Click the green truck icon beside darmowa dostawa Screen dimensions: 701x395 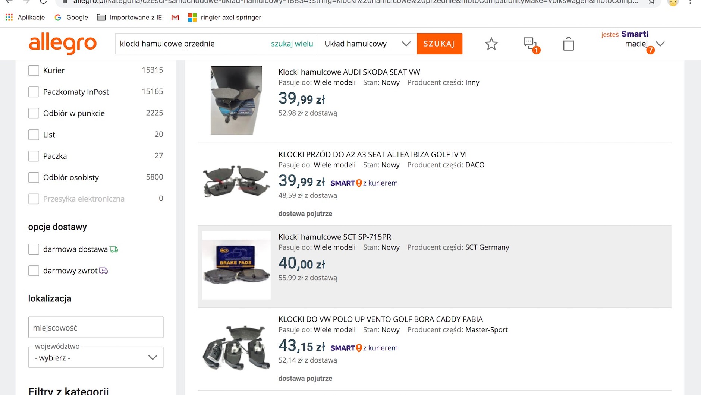coord(114,249)
